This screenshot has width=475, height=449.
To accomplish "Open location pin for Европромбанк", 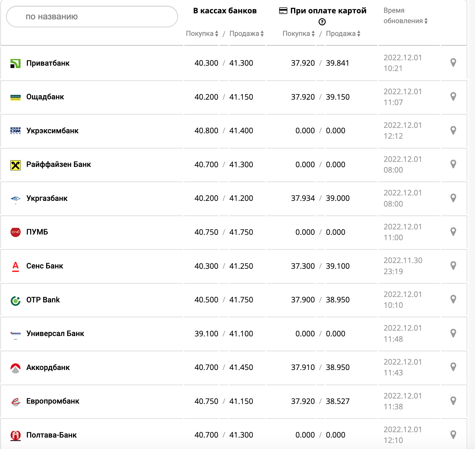I will tap(453, 401).
